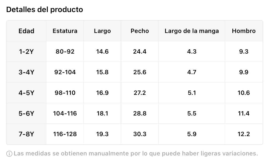Click the Edad column header

[26, 31]
